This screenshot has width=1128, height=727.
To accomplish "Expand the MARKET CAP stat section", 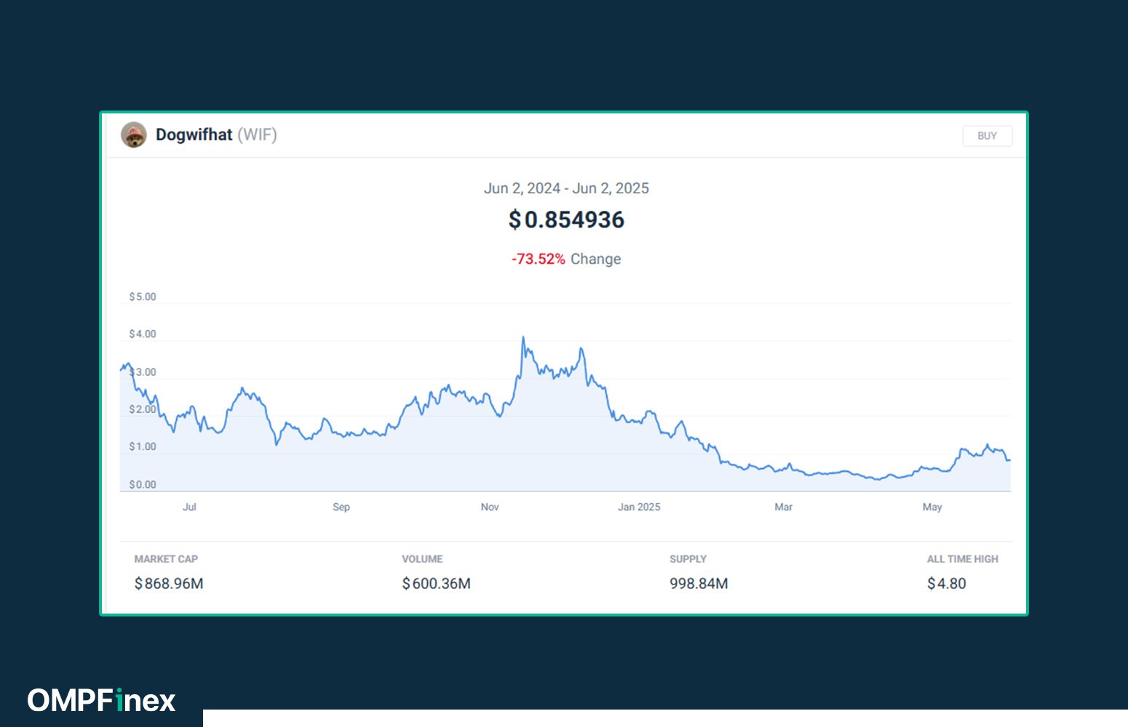I will click(x=166, y=558).
